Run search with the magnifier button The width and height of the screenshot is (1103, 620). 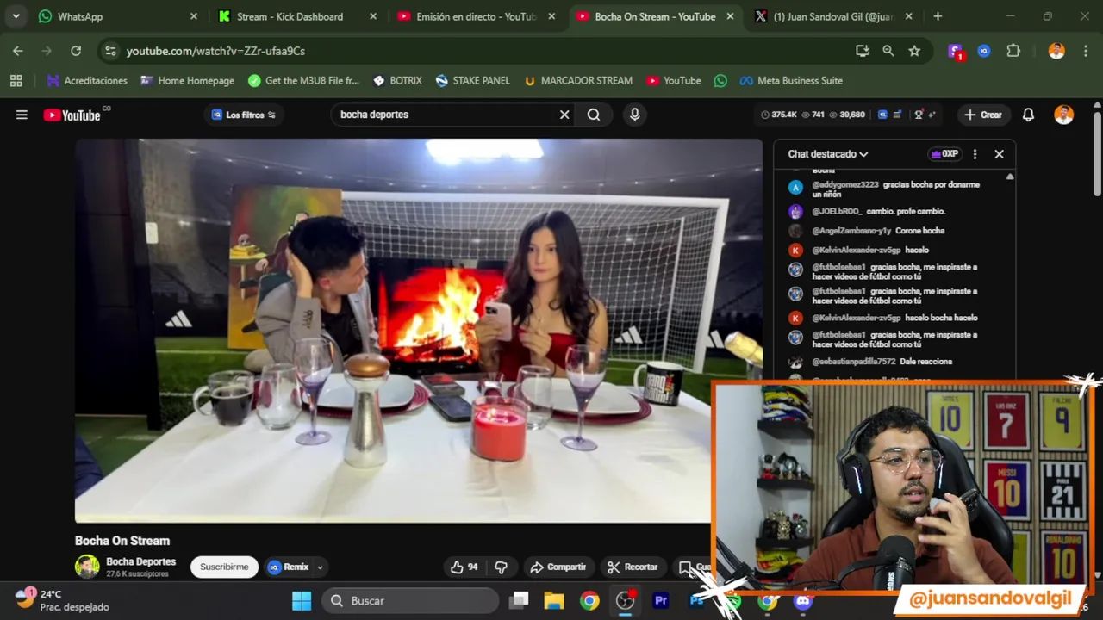pos(594,115)
